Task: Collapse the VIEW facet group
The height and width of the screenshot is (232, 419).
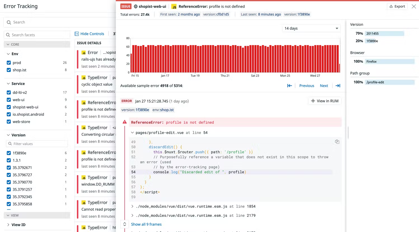Action: (x=37, y=215)
